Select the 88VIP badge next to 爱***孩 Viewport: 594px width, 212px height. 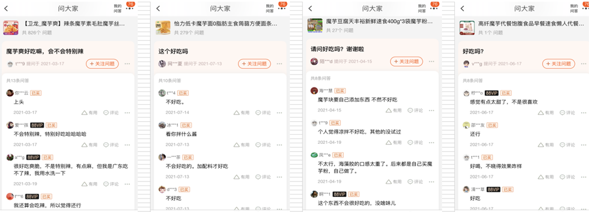pyautogui.click(x=37, y=125)
